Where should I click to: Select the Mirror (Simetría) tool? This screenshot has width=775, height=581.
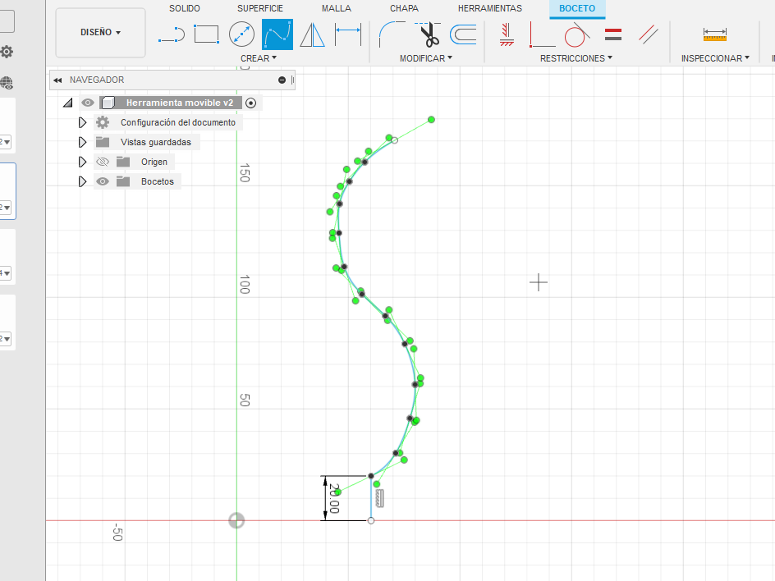pyautogui.click(x=312, y=34)
